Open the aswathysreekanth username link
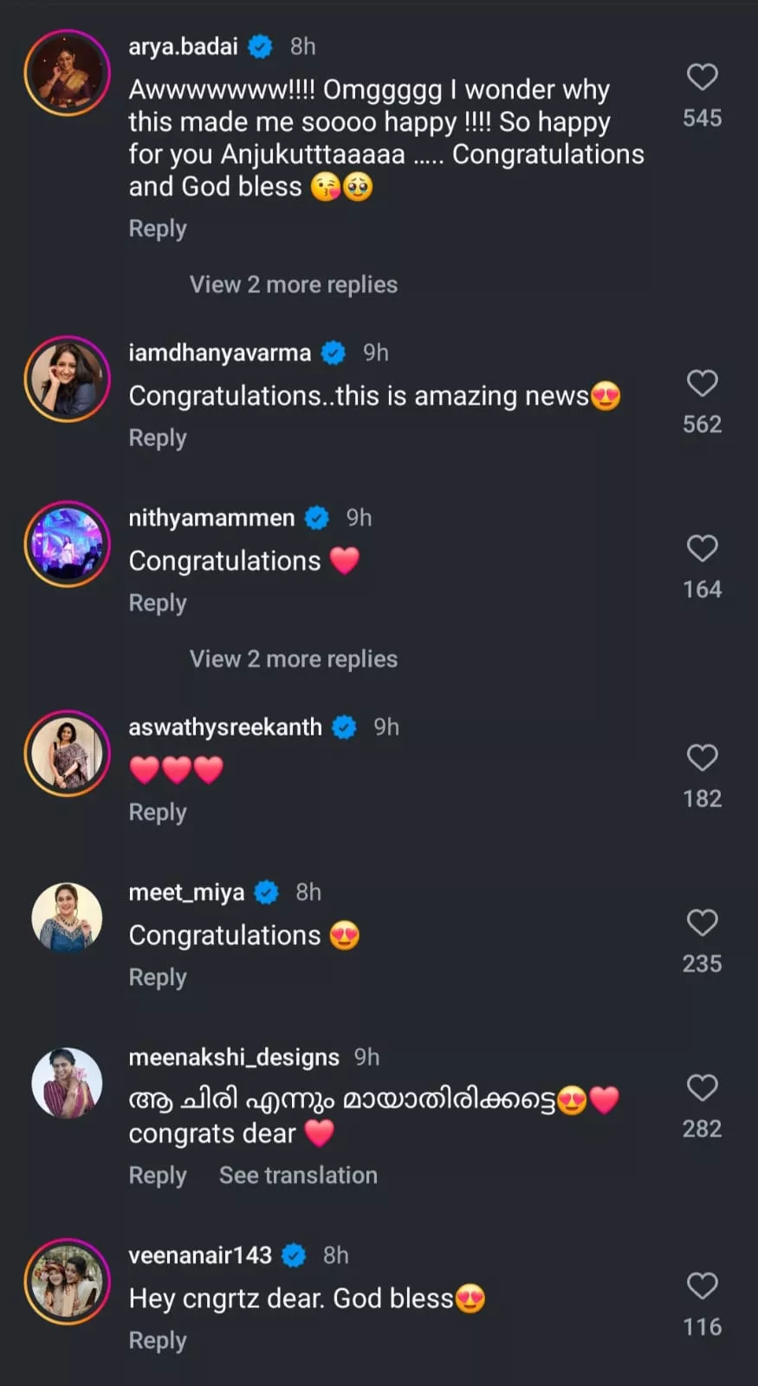 [x=225, y=727]
